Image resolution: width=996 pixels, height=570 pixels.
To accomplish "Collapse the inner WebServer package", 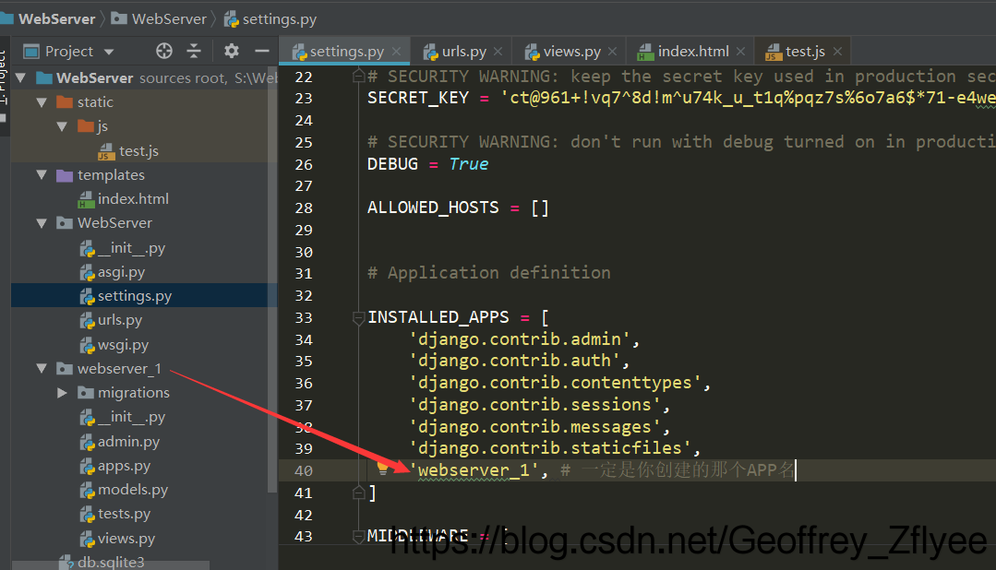I will (42, 223).
